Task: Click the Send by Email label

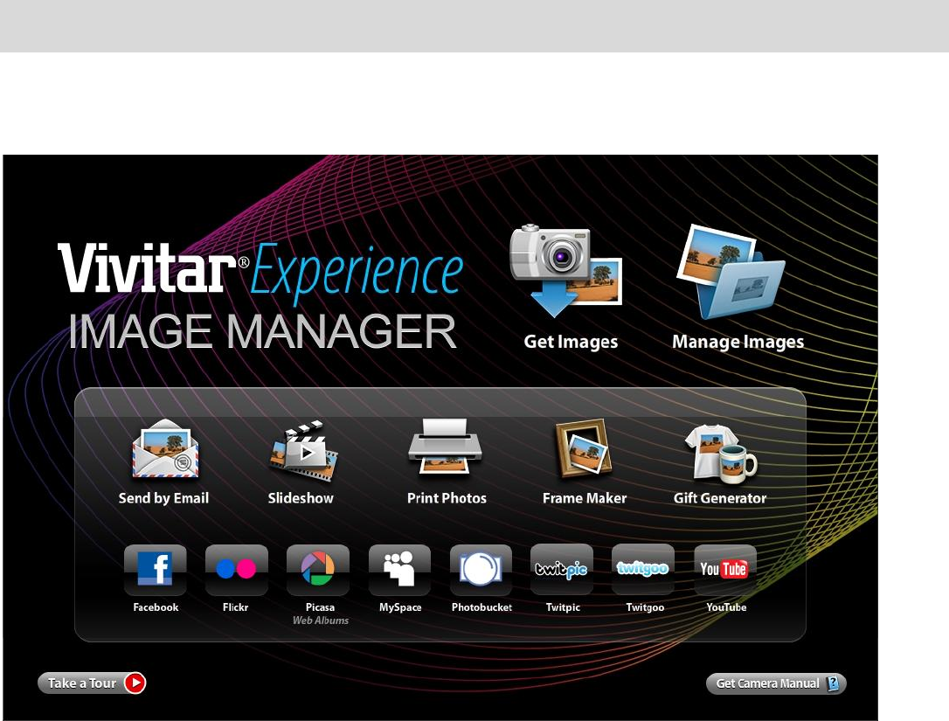Action: pyautogui.click(x=163, y=498)
